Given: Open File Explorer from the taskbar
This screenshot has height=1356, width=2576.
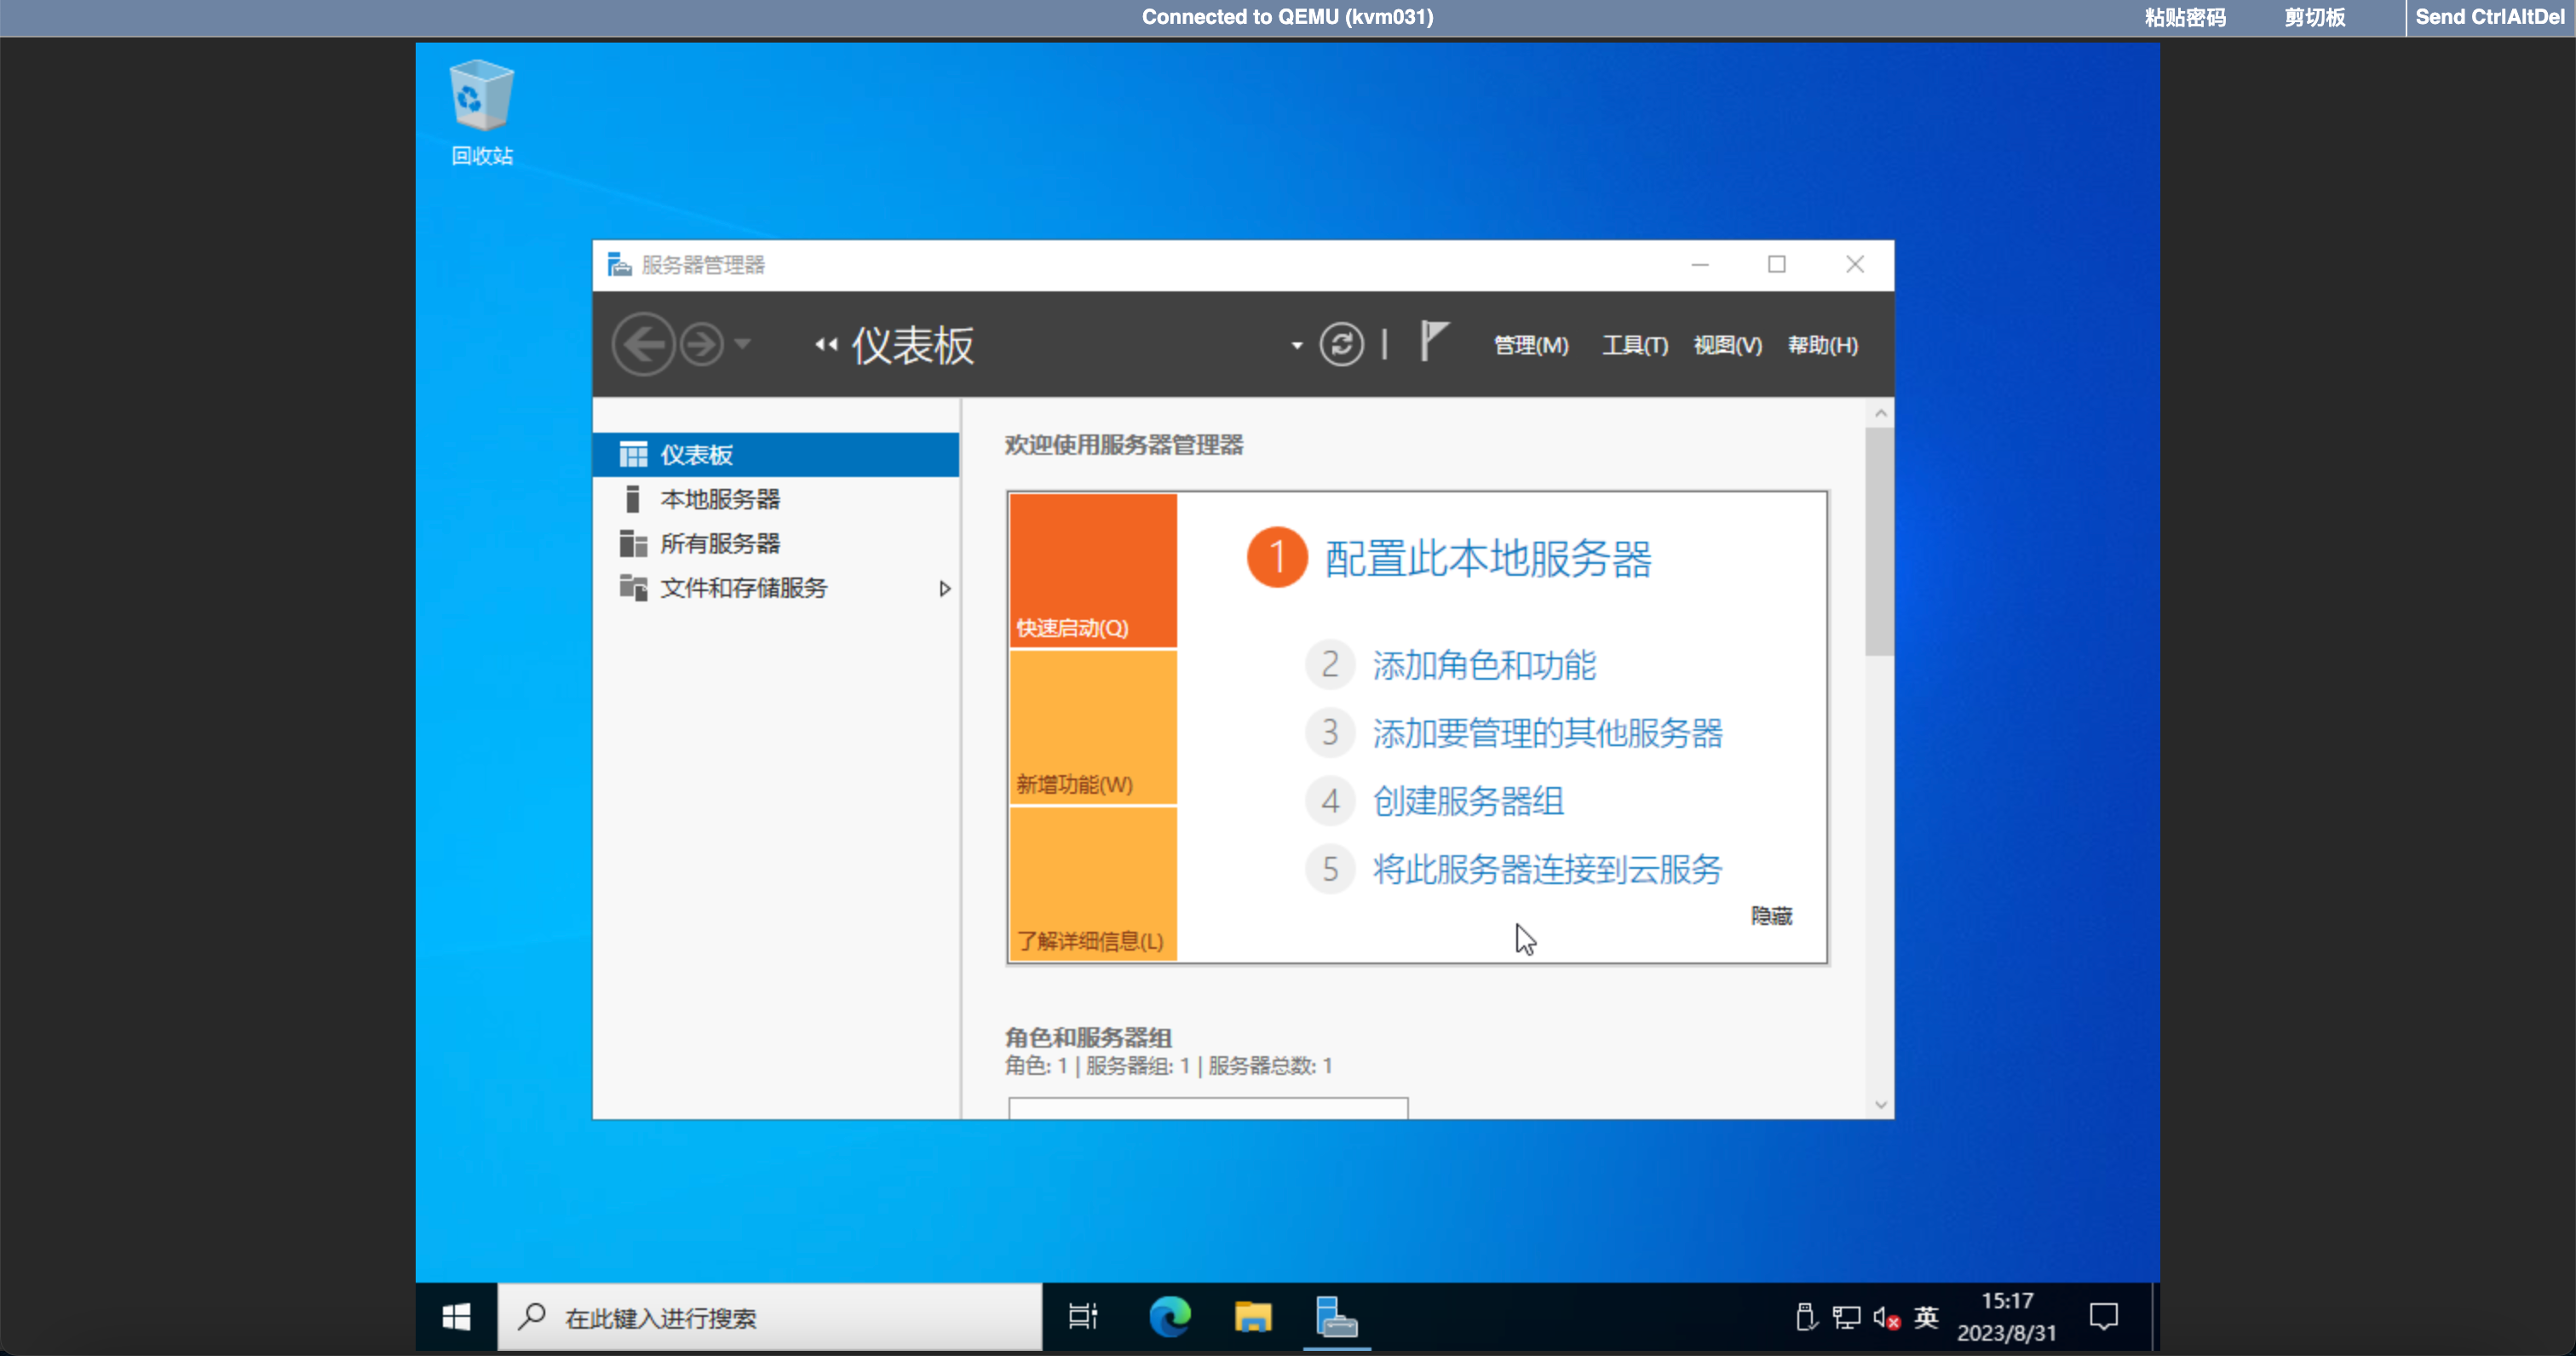Looking at the screenshot, I should [1253, 1317].
